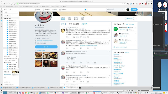Open the Vivaldi main menu icon
Viewport: 168px width, 94px height.
click(1, 1)
